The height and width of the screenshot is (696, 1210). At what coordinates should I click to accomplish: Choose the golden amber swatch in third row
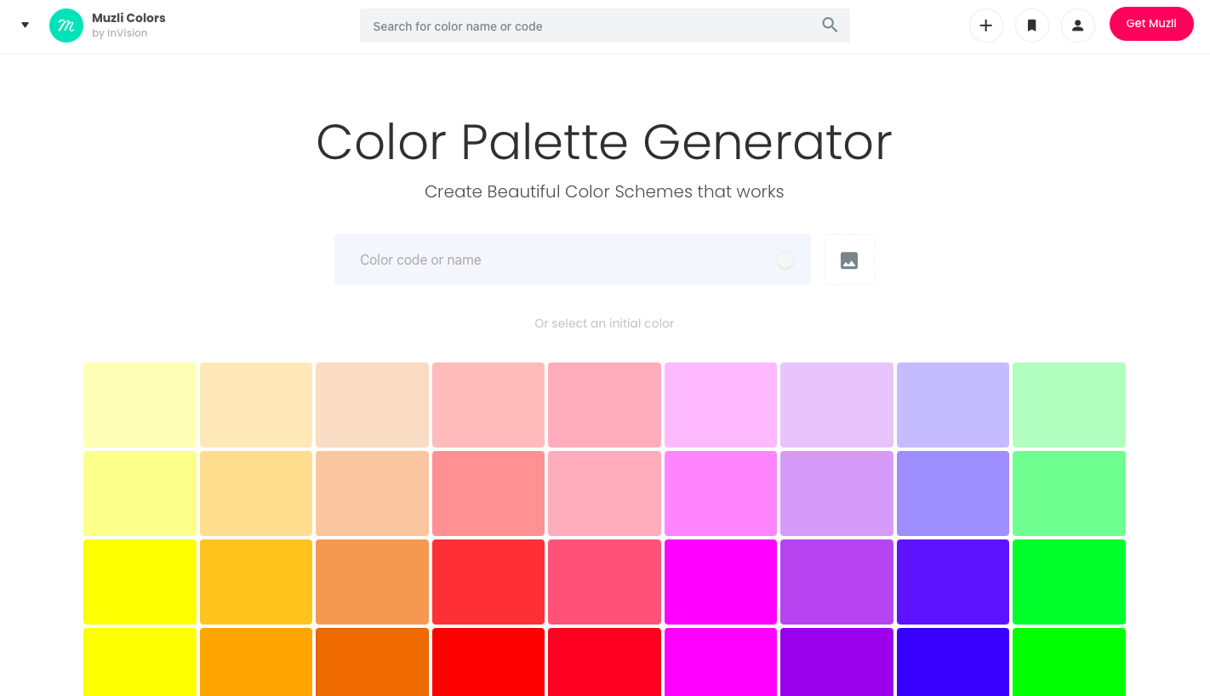pyautogui.click(x=256, y=582)
